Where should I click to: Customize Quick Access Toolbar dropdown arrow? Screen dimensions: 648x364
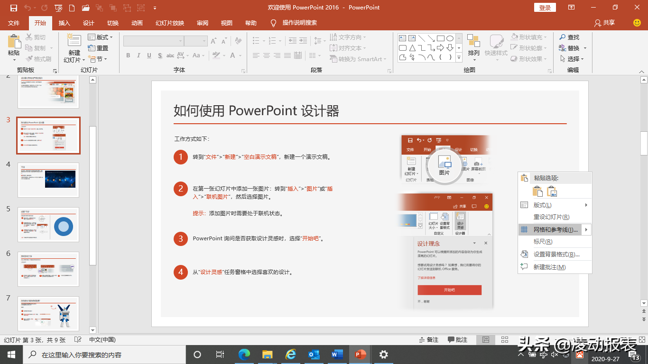pos(155,8)
